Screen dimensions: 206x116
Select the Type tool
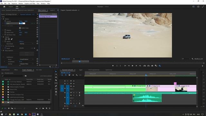(x=56, y=95)
